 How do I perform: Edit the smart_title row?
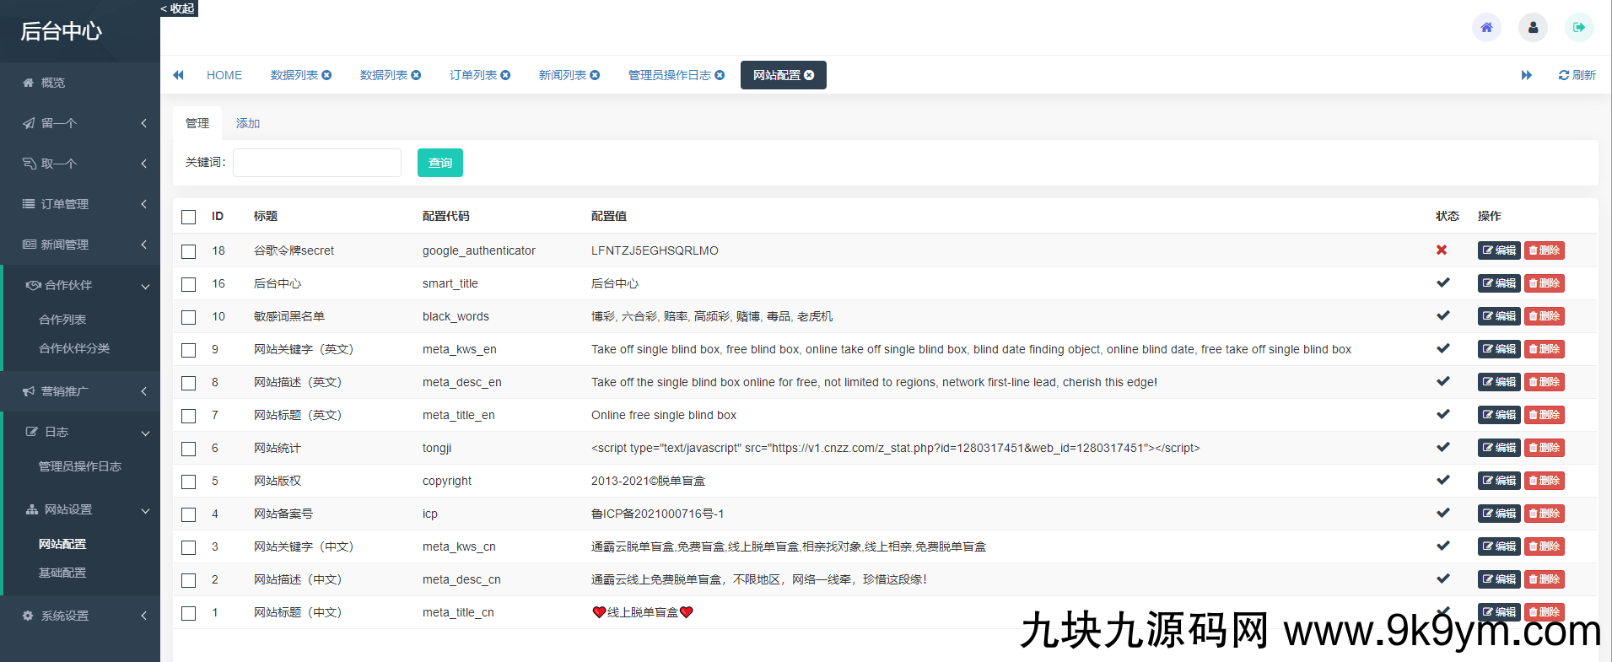pos(1499,283)
